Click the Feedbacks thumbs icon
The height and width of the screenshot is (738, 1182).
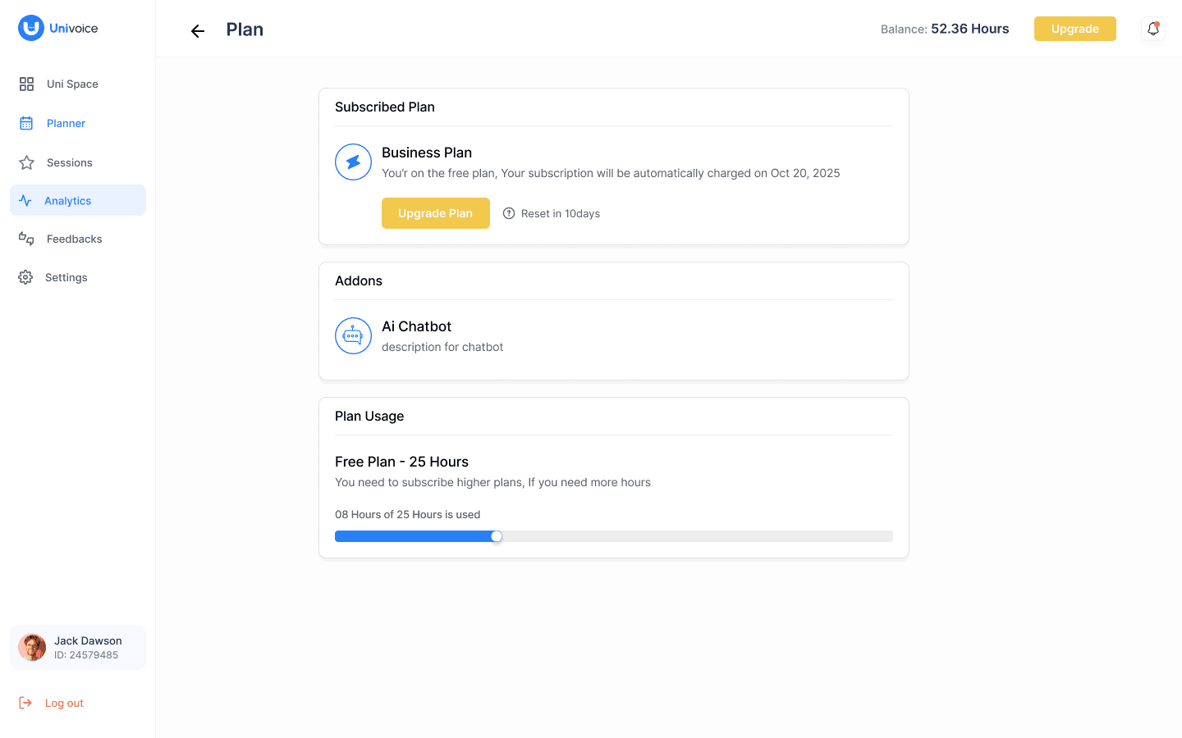26,239
